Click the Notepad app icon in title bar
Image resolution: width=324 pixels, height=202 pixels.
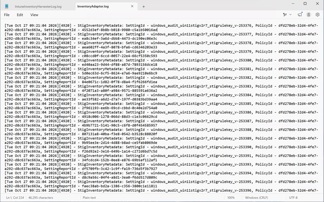tap(7, 6)
